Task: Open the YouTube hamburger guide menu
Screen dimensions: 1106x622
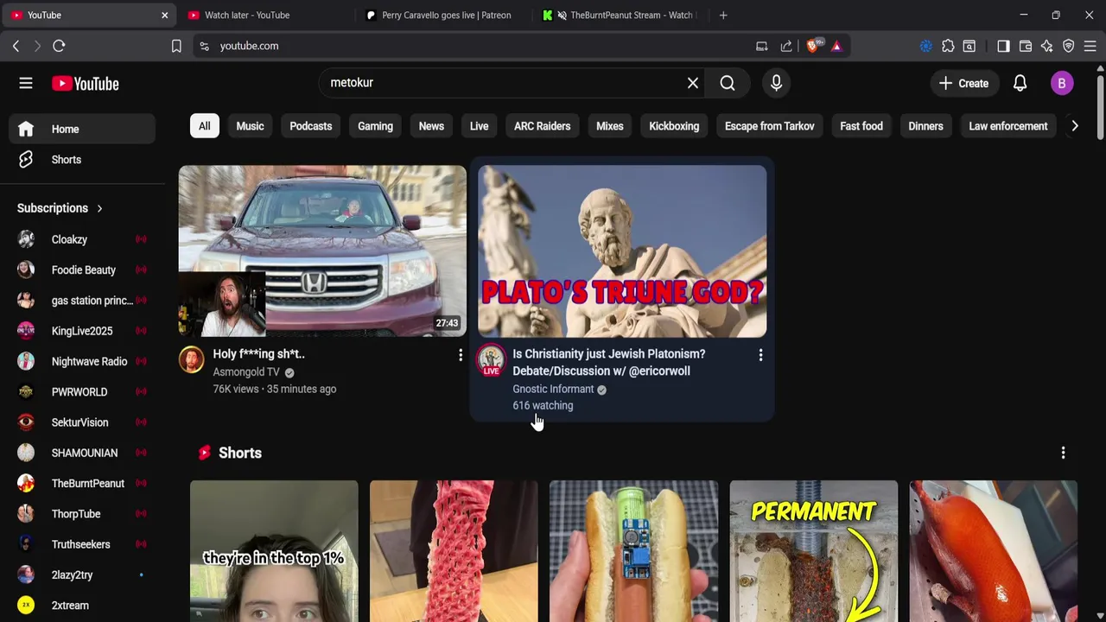Action: (26, 83)
